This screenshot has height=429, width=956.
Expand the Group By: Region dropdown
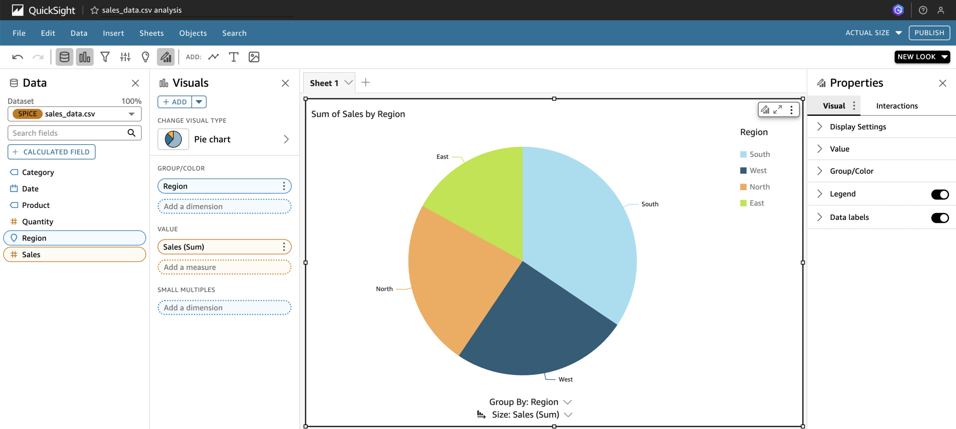point(567,402)
